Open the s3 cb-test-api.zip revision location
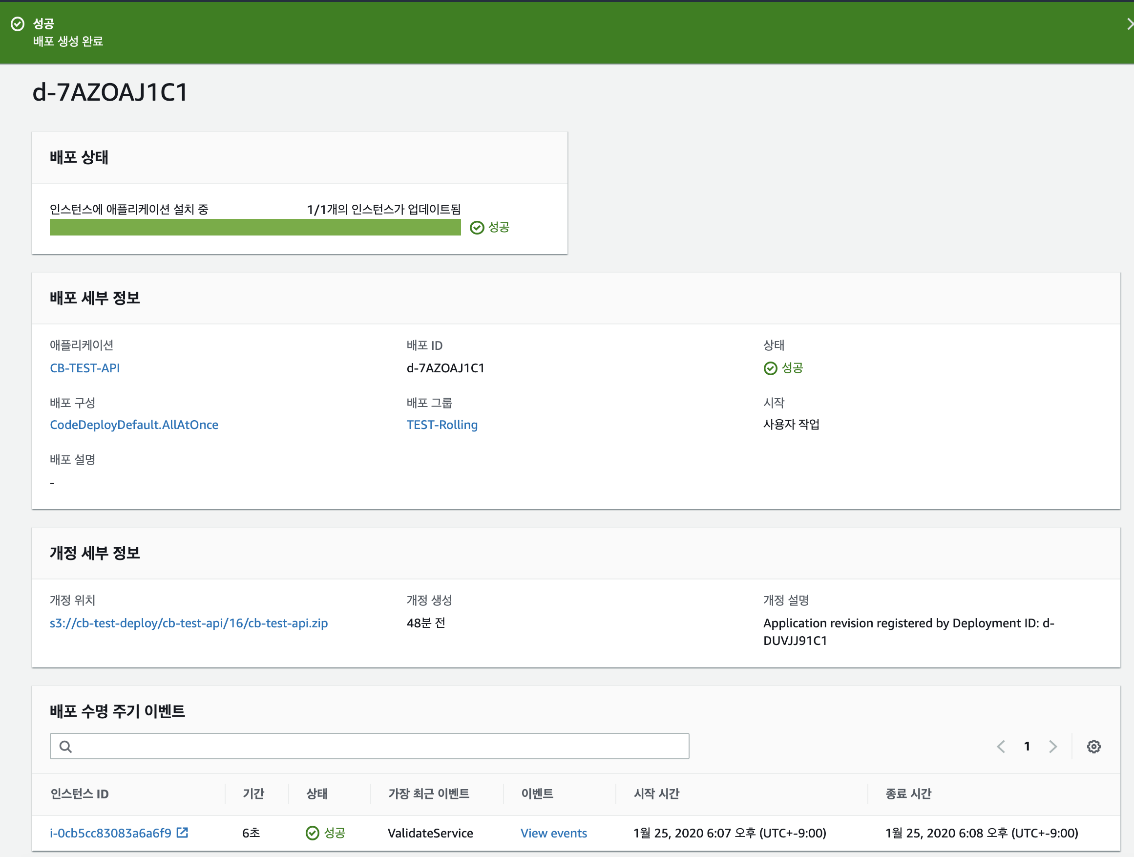This screenshot has height=857, width=1134. coord(189,623)
